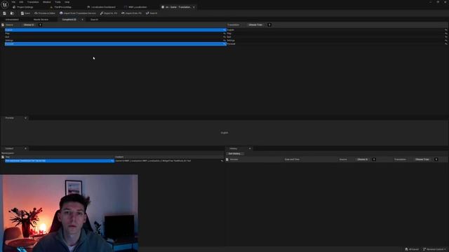Switch to the Needs Review tab
The image size is (449, 252).
[41, 20]
